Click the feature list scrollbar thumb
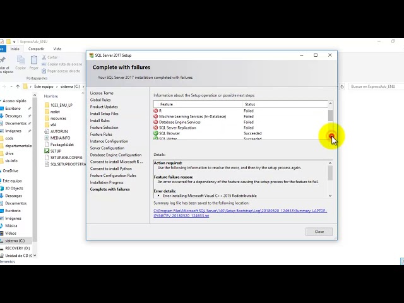The width and height of the screenshot is (404, 303). point(330,115)
